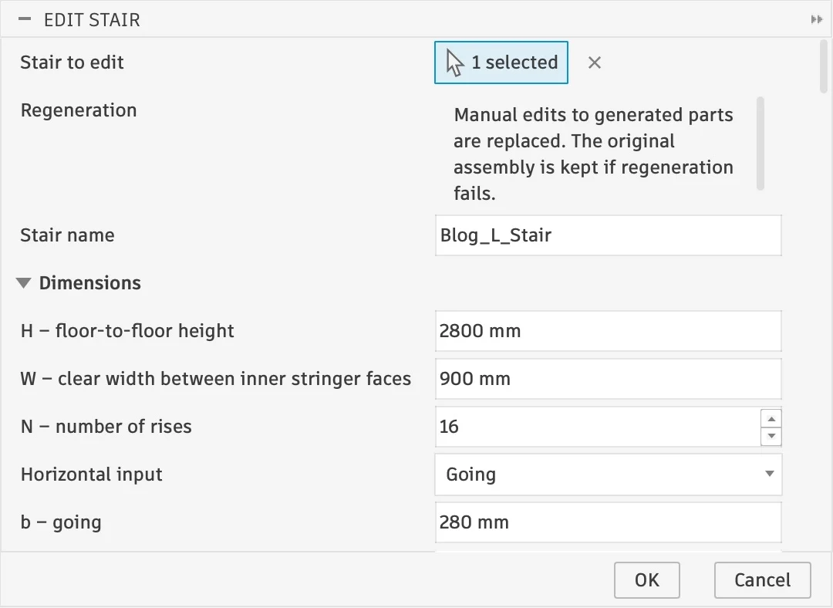Click the clear width field 900 mm
The width and height of the screenshot is (833, 608).
click(x=609, y=379)
